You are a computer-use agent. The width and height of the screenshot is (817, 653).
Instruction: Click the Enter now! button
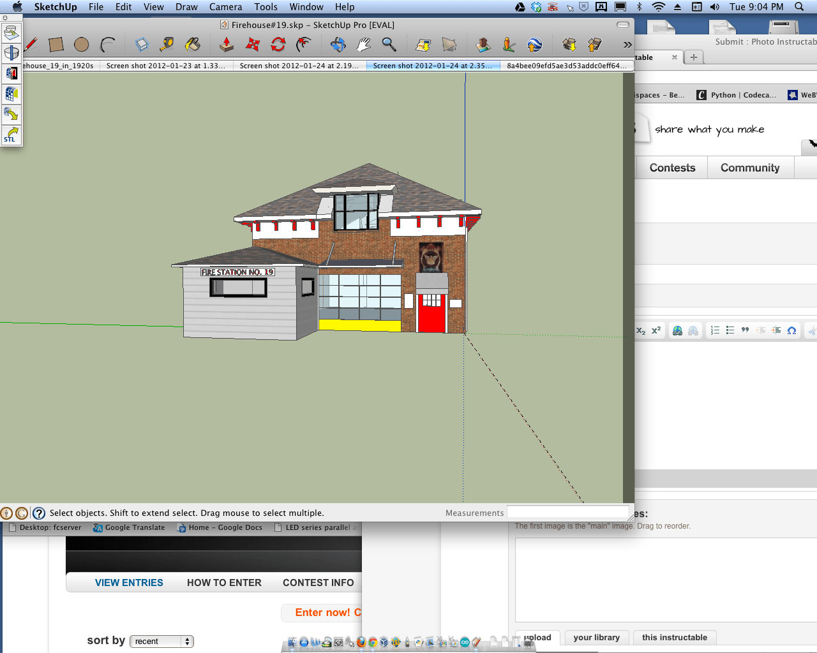[322, 613]
